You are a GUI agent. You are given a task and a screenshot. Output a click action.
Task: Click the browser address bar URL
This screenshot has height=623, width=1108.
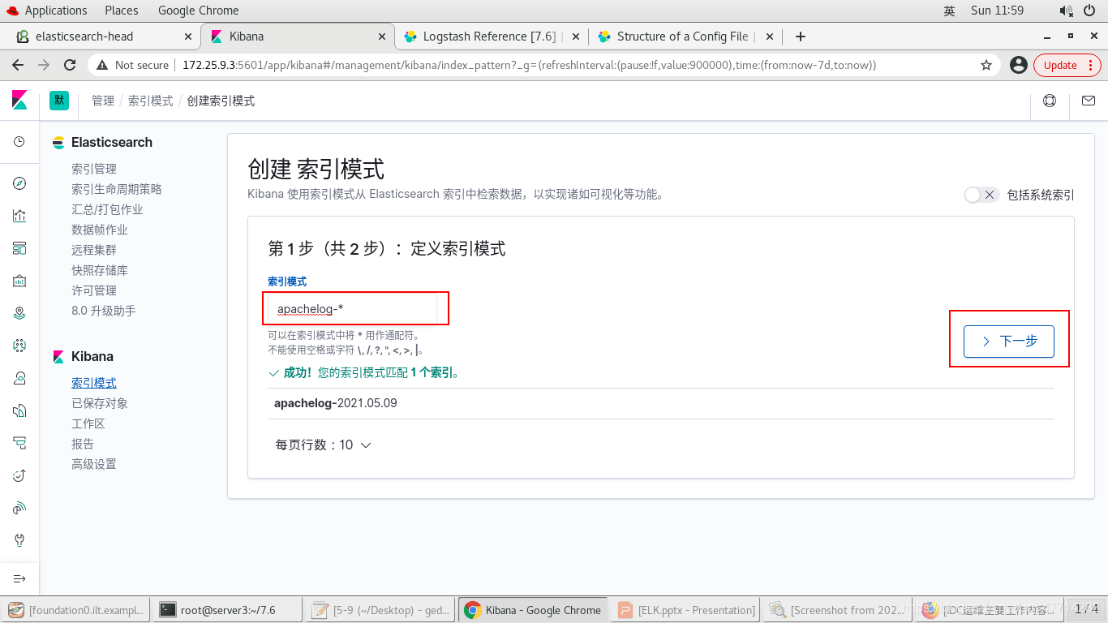click(529, 65)
